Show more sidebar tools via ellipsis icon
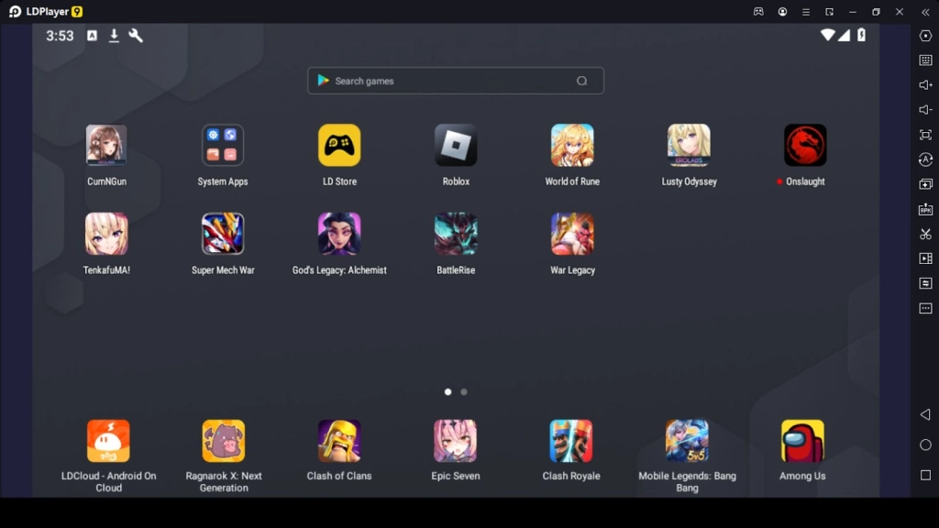This screenshot has width=939, height=528. pos(926,308)
